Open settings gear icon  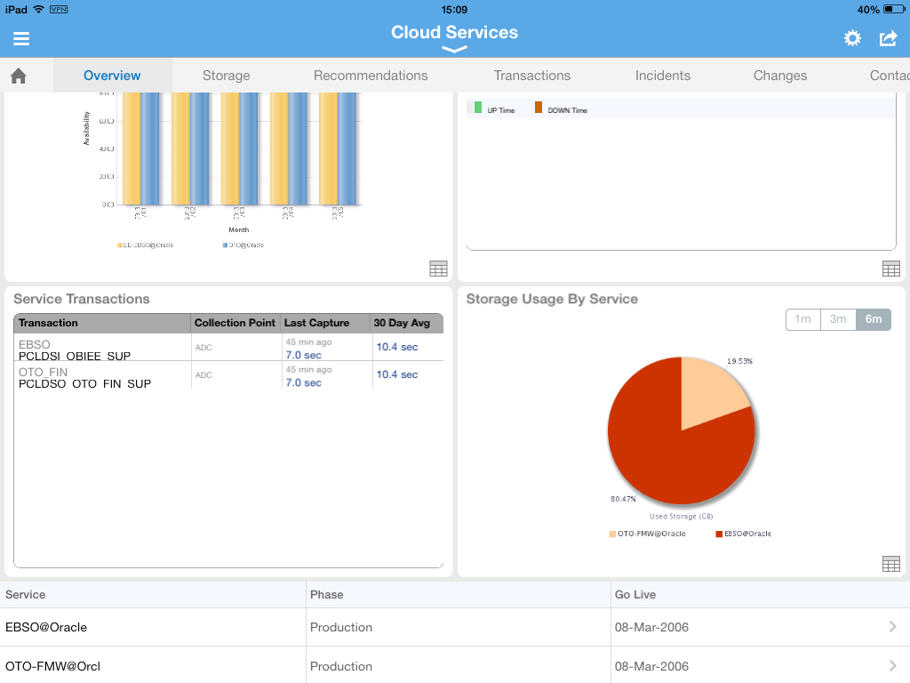pyautogui.click(x=852, y=38)
